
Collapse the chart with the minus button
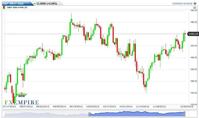click(194, 7)
